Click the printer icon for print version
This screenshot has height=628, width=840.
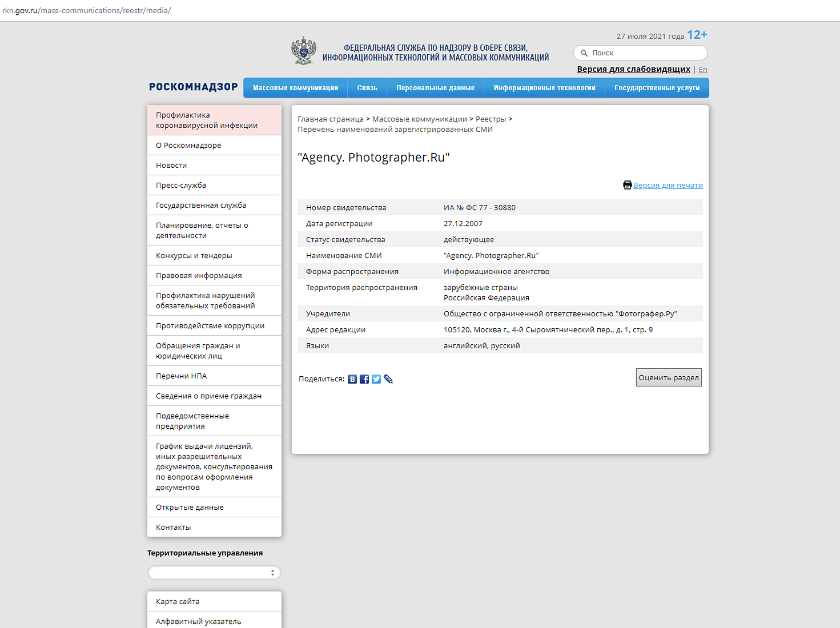pos(628,185)
